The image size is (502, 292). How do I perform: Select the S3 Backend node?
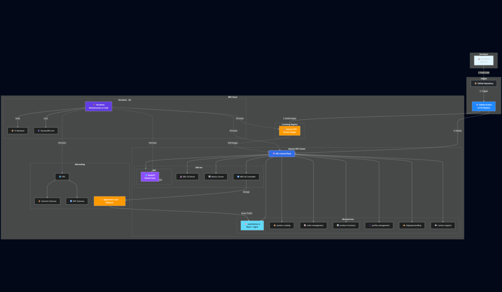pos(18,131)
